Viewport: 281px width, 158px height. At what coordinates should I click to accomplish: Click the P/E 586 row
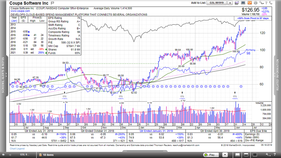pos(64,43)
